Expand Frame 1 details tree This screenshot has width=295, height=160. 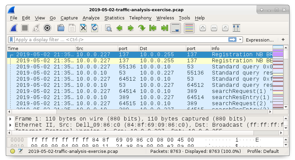10,119
